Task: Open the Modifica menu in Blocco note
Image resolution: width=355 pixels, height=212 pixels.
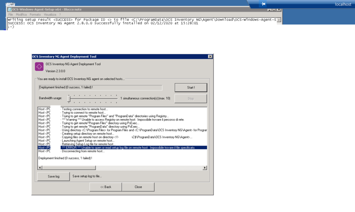Action: click(x=21, y=15)
